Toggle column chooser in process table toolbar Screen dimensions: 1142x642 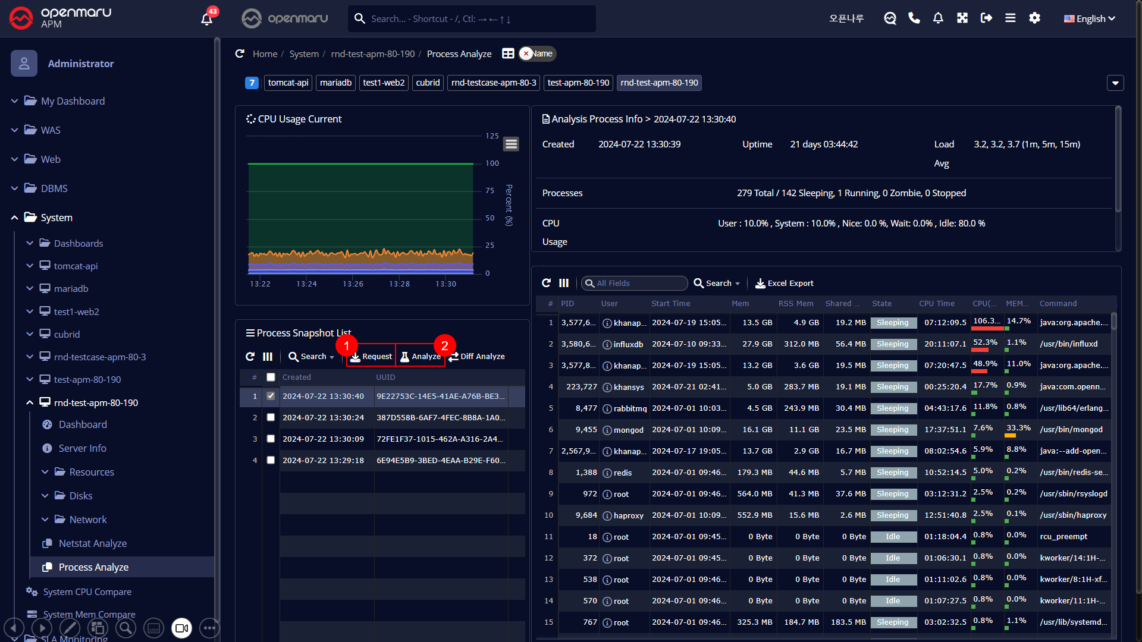click(564, 284)
